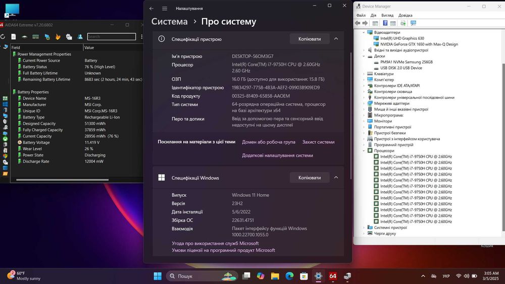Open the Дія menu in Device Manager
This screenshot has height=284, width=505.
[x=373, y=16]
